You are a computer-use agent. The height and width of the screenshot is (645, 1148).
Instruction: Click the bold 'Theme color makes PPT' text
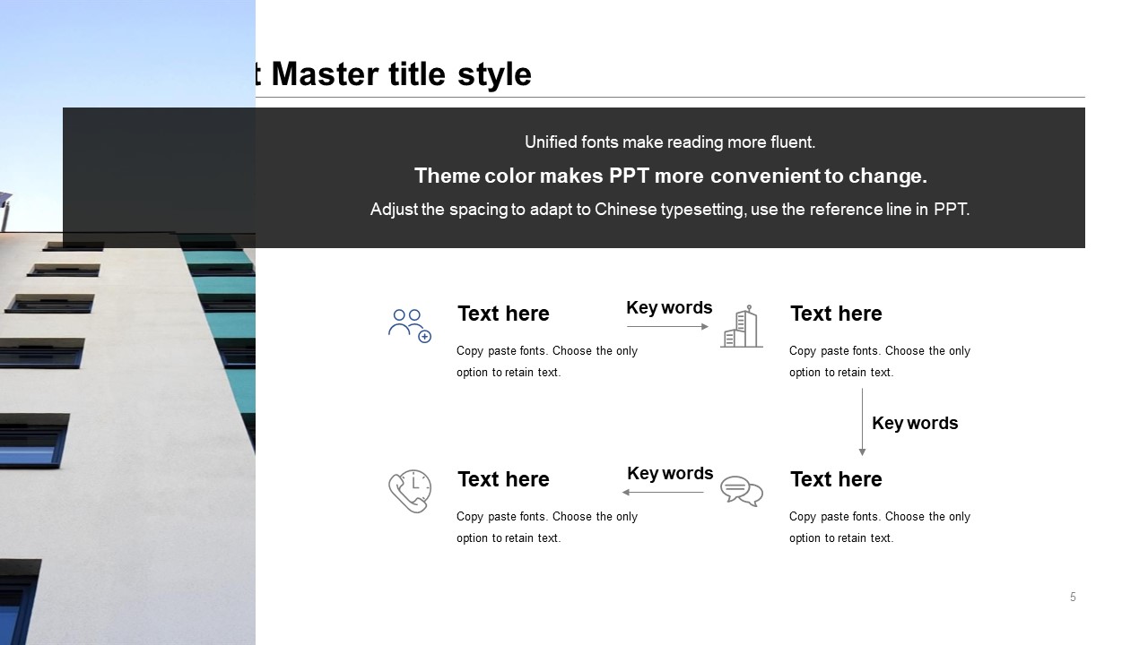click(670, 176)
